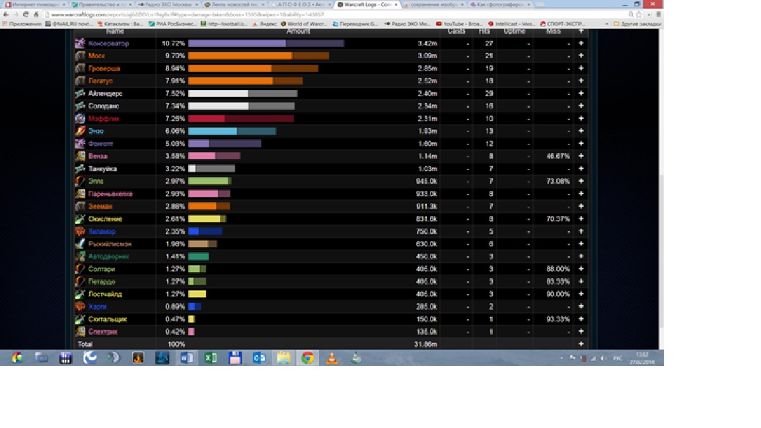Open Outlook from the taskbar
This screenshot has width=761, height=428.
pos(259,358)
